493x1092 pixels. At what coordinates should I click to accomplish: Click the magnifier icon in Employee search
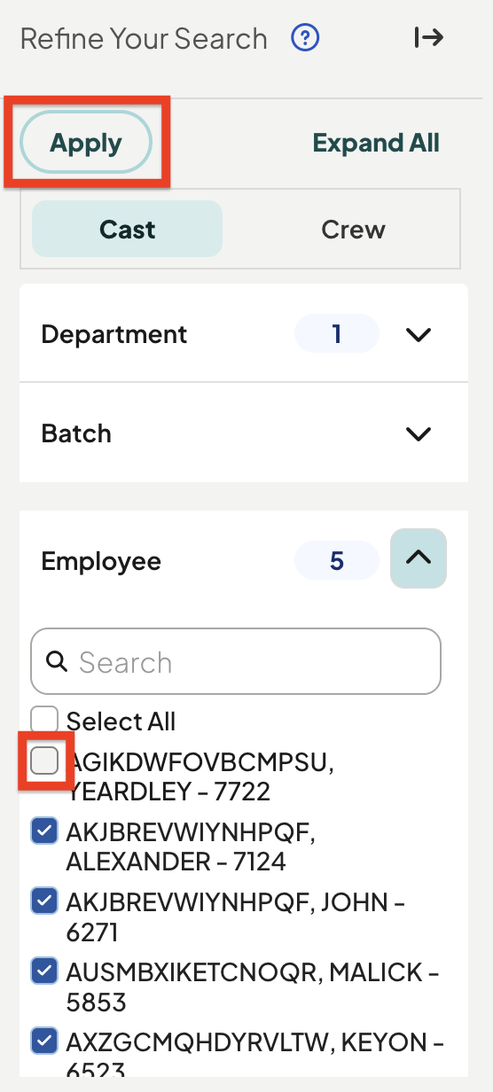(x=58, y=661)
